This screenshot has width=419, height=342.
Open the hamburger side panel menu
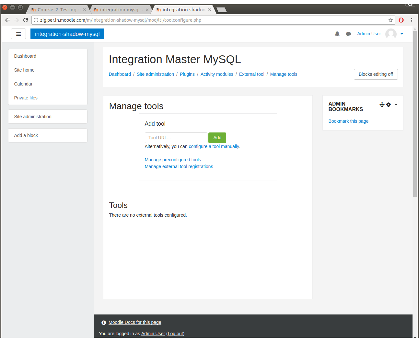[x=18, y=34]
